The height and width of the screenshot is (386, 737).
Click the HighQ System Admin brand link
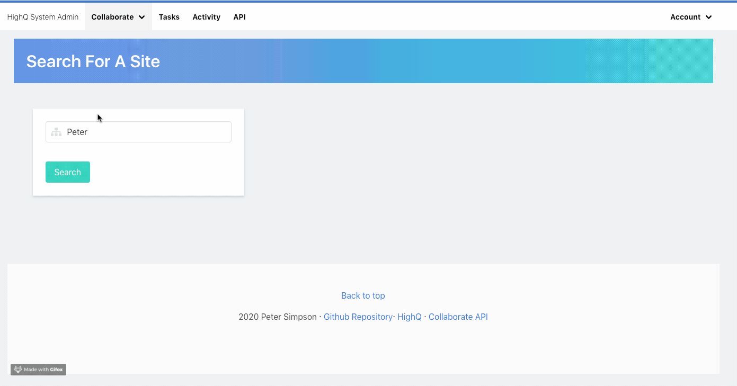43,17
